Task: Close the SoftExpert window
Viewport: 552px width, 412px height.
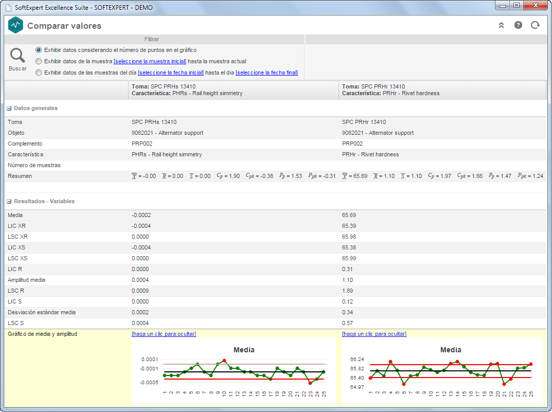Action: point(536,6)
